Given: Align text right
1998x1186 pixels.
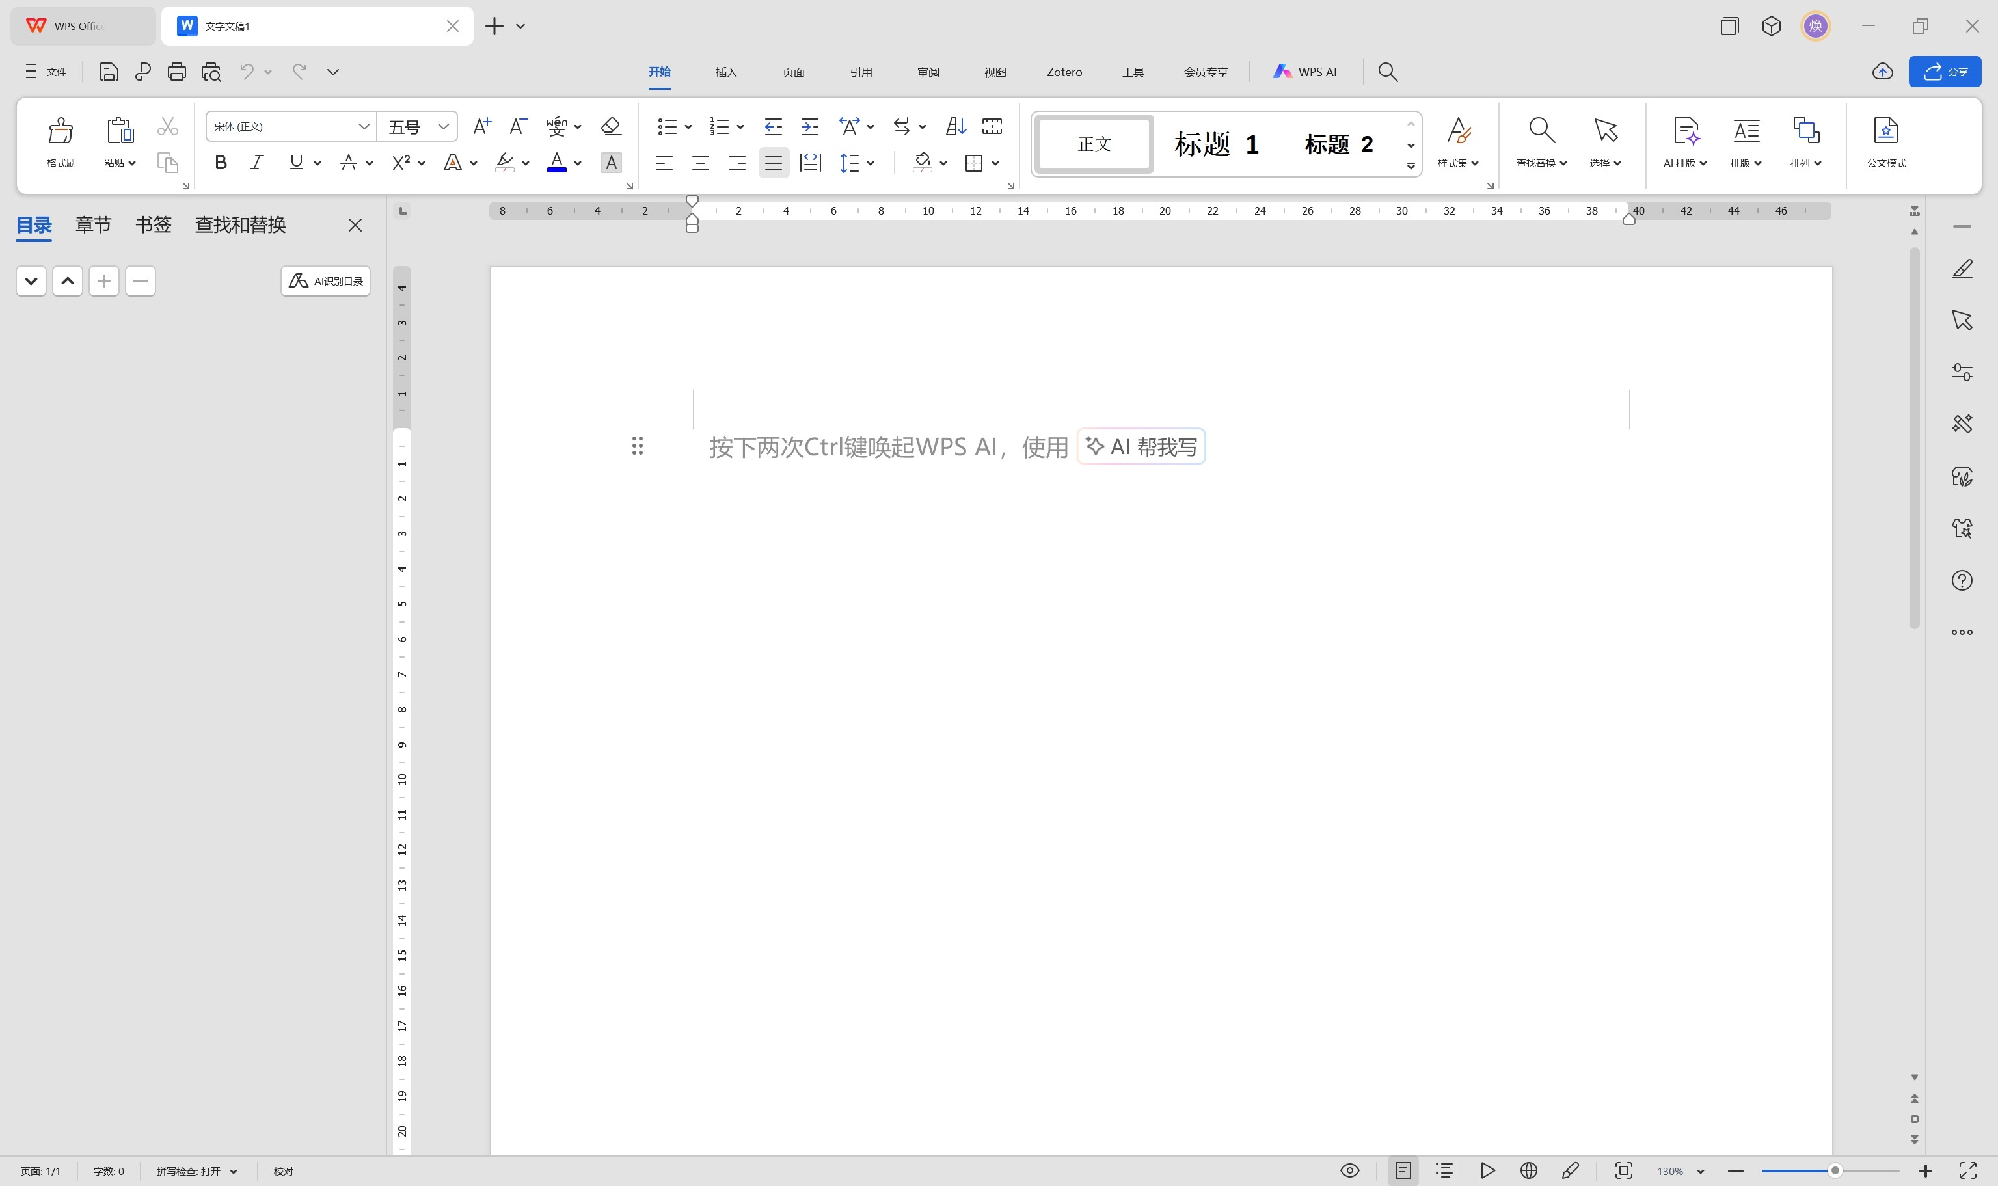Looking at the screenshot, I should click(x=737, y=163).
